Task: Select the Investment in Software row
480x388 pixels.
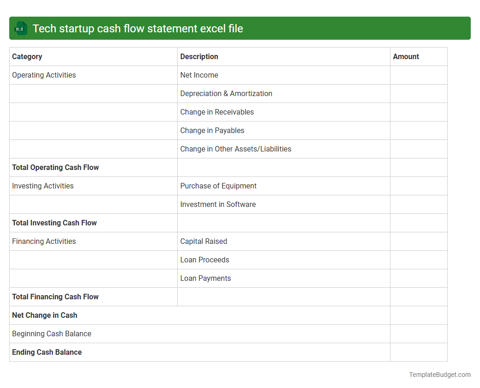Action: click(x=218, y=204)
